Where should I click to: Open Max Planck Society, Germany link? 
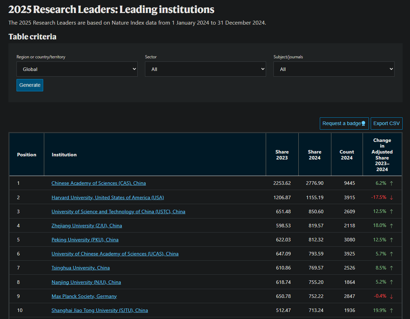84,296
